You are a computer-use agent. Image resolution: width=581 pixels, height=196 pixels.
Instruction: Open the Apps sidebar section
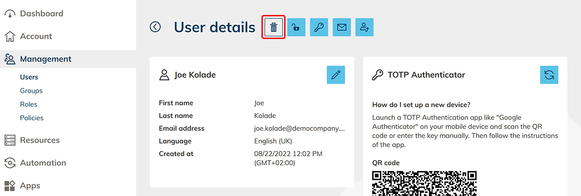[x=30, y=186]
